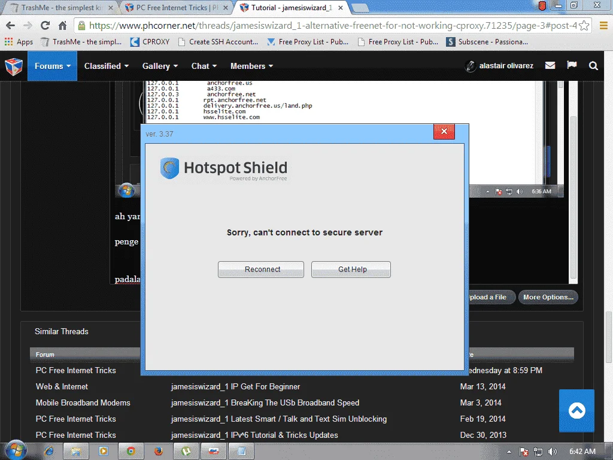Open the TrashMe bookmark

click(81, 42)
